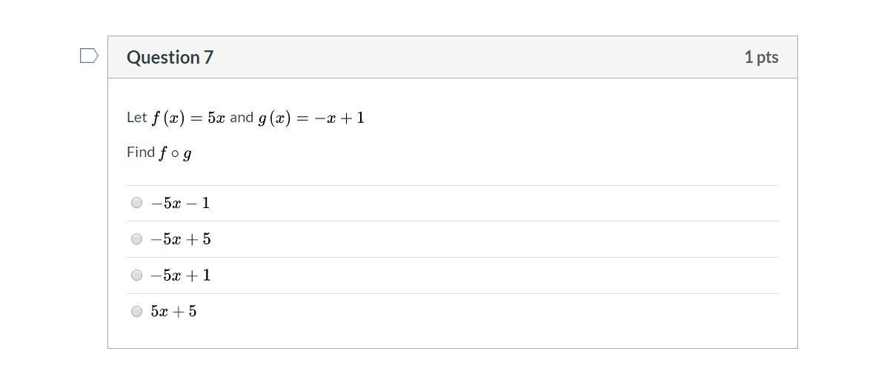Click the answer text −5x − 1
884x368 pixels.
click(x=180, y=203)
